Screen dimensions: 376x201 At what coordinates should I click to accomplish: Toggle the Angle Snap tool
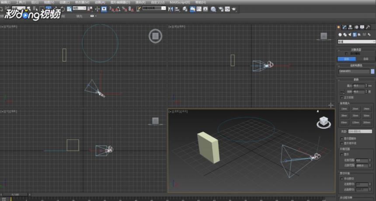coord(118,9)
